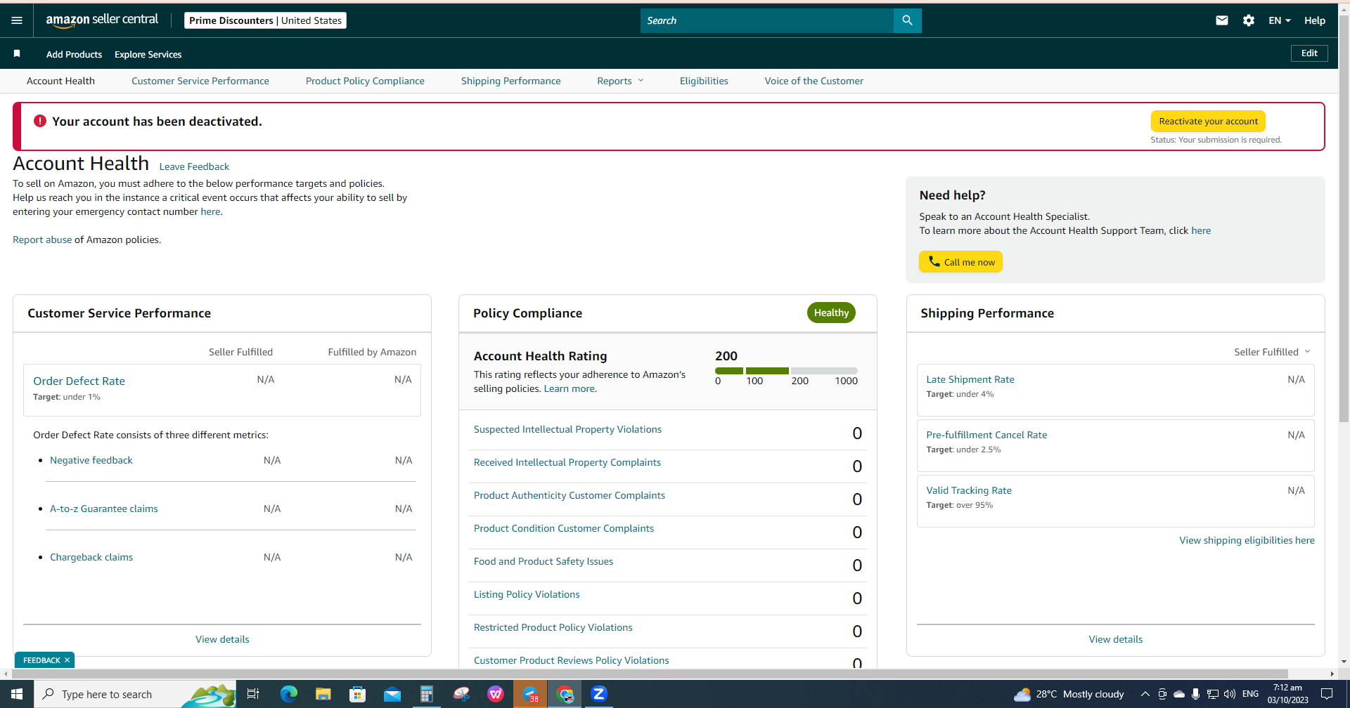
Task: Click the Windows Start button
Action: pyautogui.click(x=17, y=694)
